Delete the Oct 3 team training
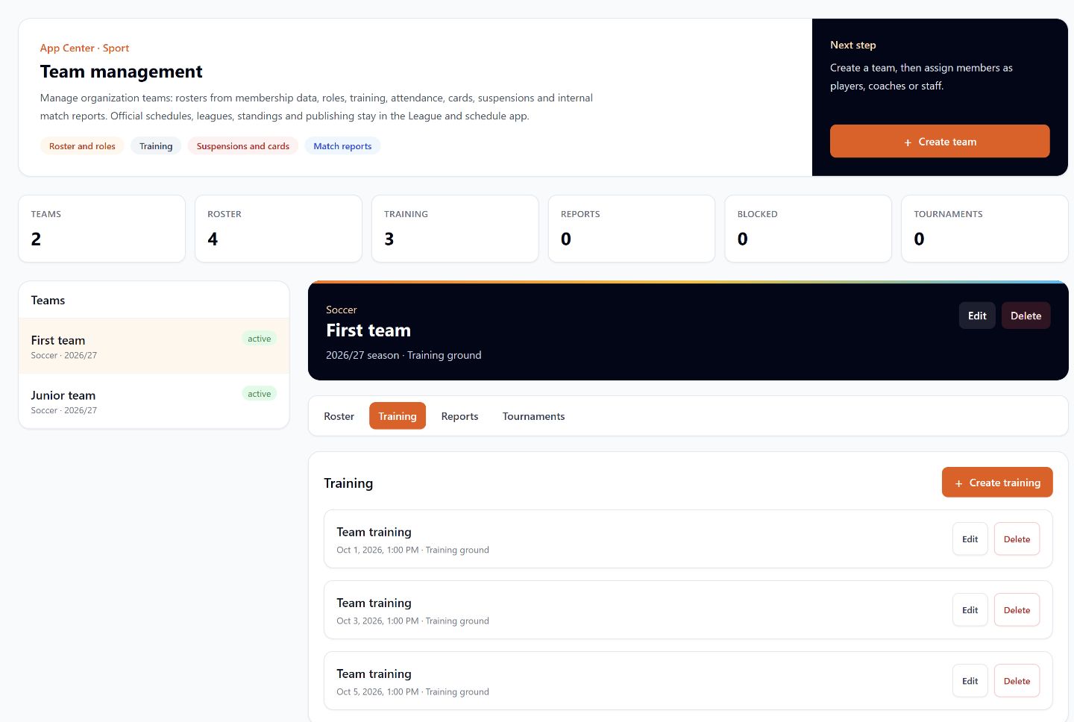 click(x=1017, y=610)
